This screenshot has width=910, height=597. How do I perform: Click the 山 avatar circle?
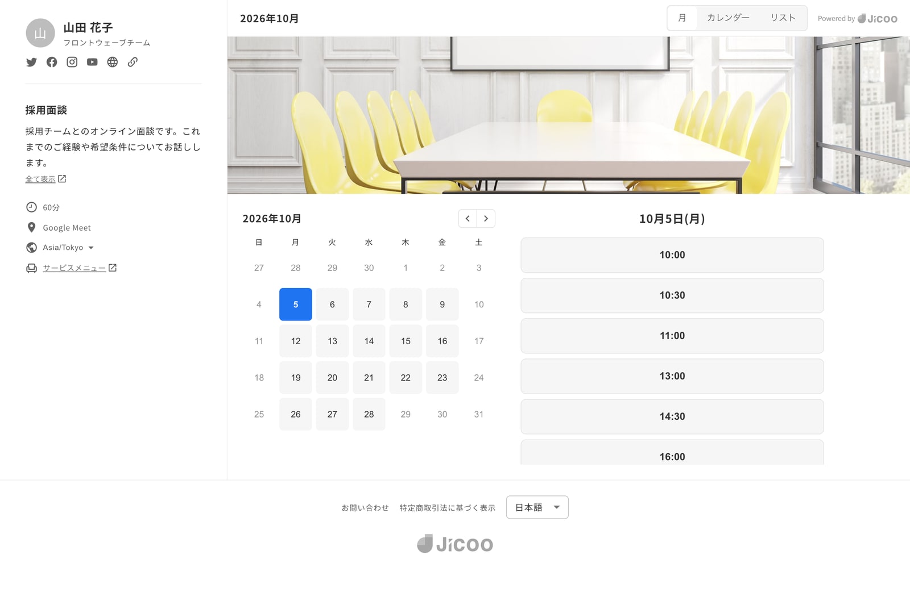(x=40, y=33)
